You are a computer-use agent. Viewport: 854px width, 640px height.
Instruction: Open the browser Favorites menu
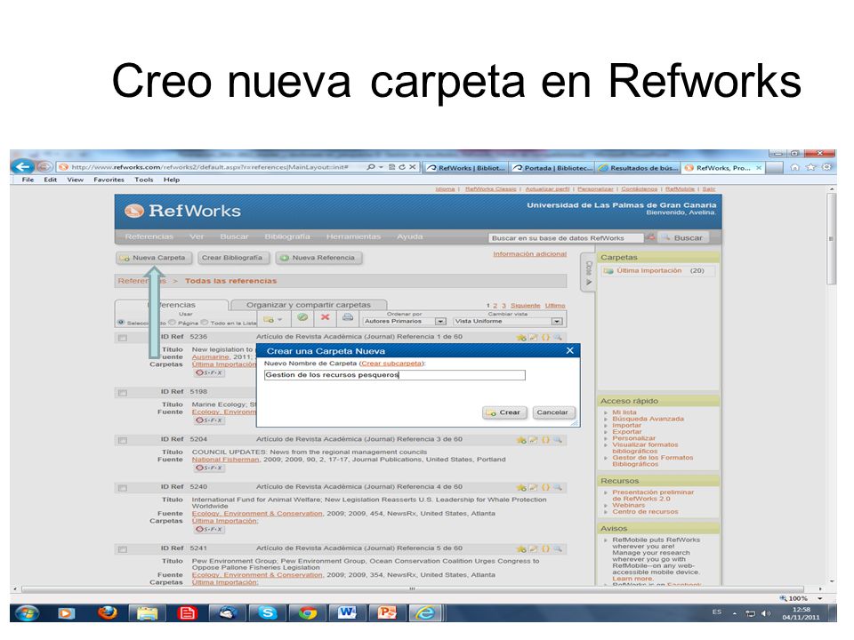(x=109, y=180)
